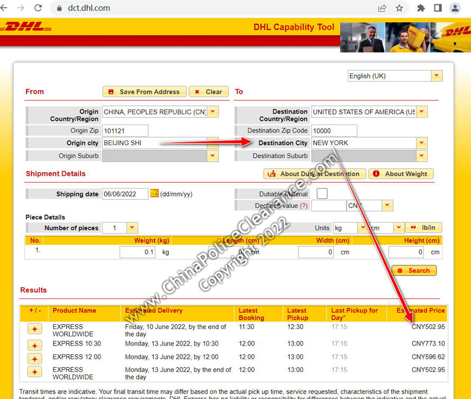
Task: Click the Weight (kg) input field
Action: [137, 252]
